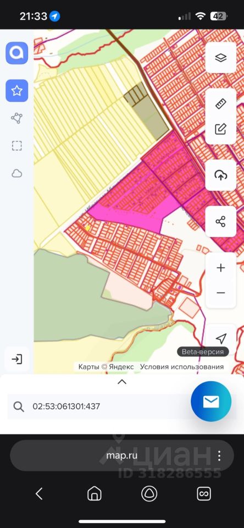Tap the browser tabs button
Viewport: 244px width, 528px height.
point(204,494)
